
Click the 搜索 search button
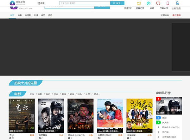(x=117, y=3)
